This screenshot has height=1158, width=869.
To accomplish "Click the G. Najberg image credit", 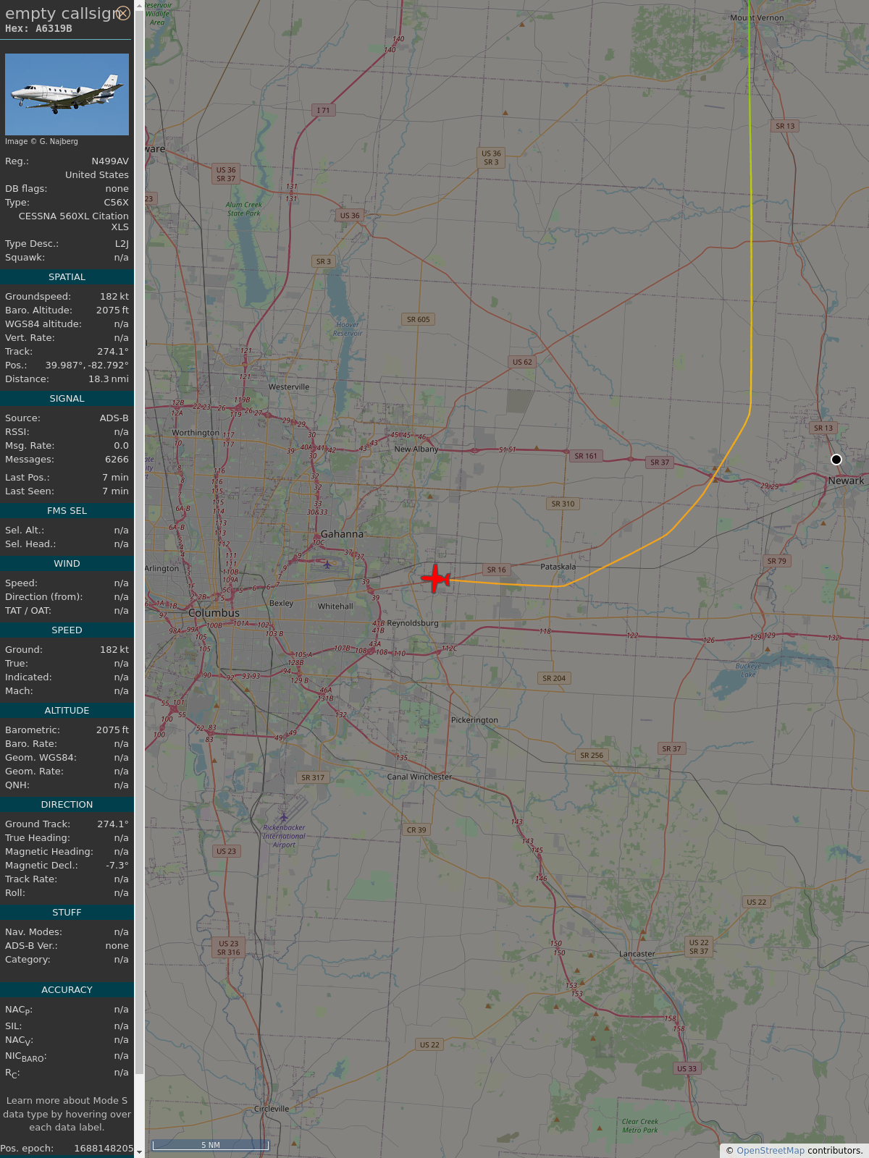I will click(41, 141).
